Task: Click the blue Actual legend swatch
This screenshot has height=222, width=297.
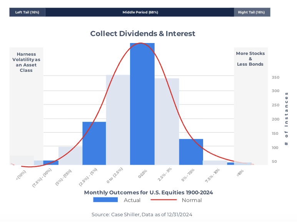Action: click(105, 200)
